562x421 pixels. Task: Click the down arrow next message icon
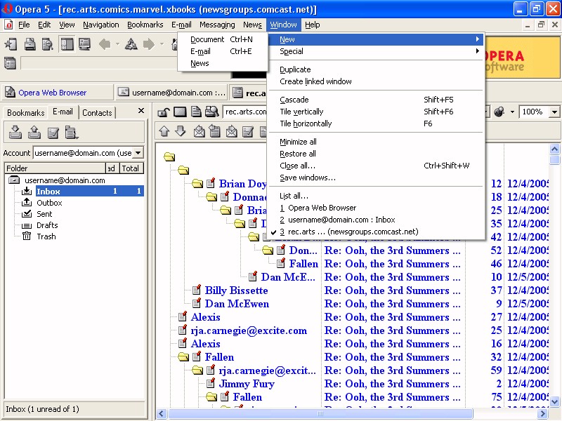[x=181, y=131]
